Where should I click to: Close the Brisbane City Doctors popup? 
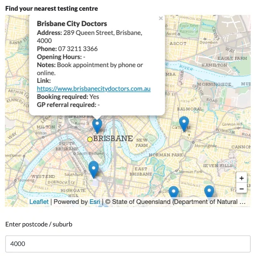pyautogui.click(x=160, y=18)
